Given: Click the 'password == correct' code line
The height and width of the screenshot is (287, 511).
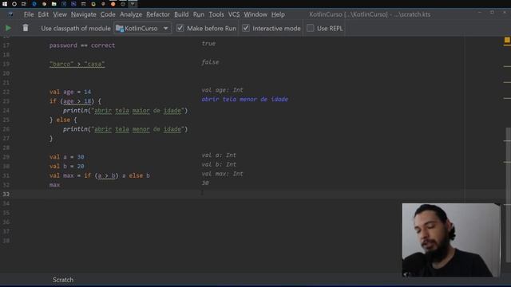Looking at the screenshot, I should click(82, 45).
